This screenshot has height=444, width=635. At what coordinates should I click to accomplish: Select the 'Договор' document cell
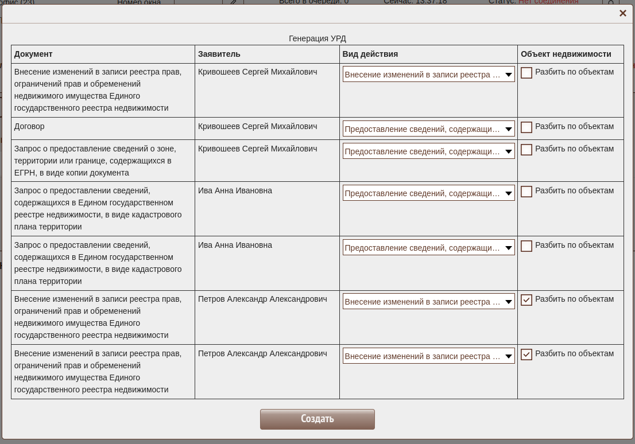click(x=29, y=126)
